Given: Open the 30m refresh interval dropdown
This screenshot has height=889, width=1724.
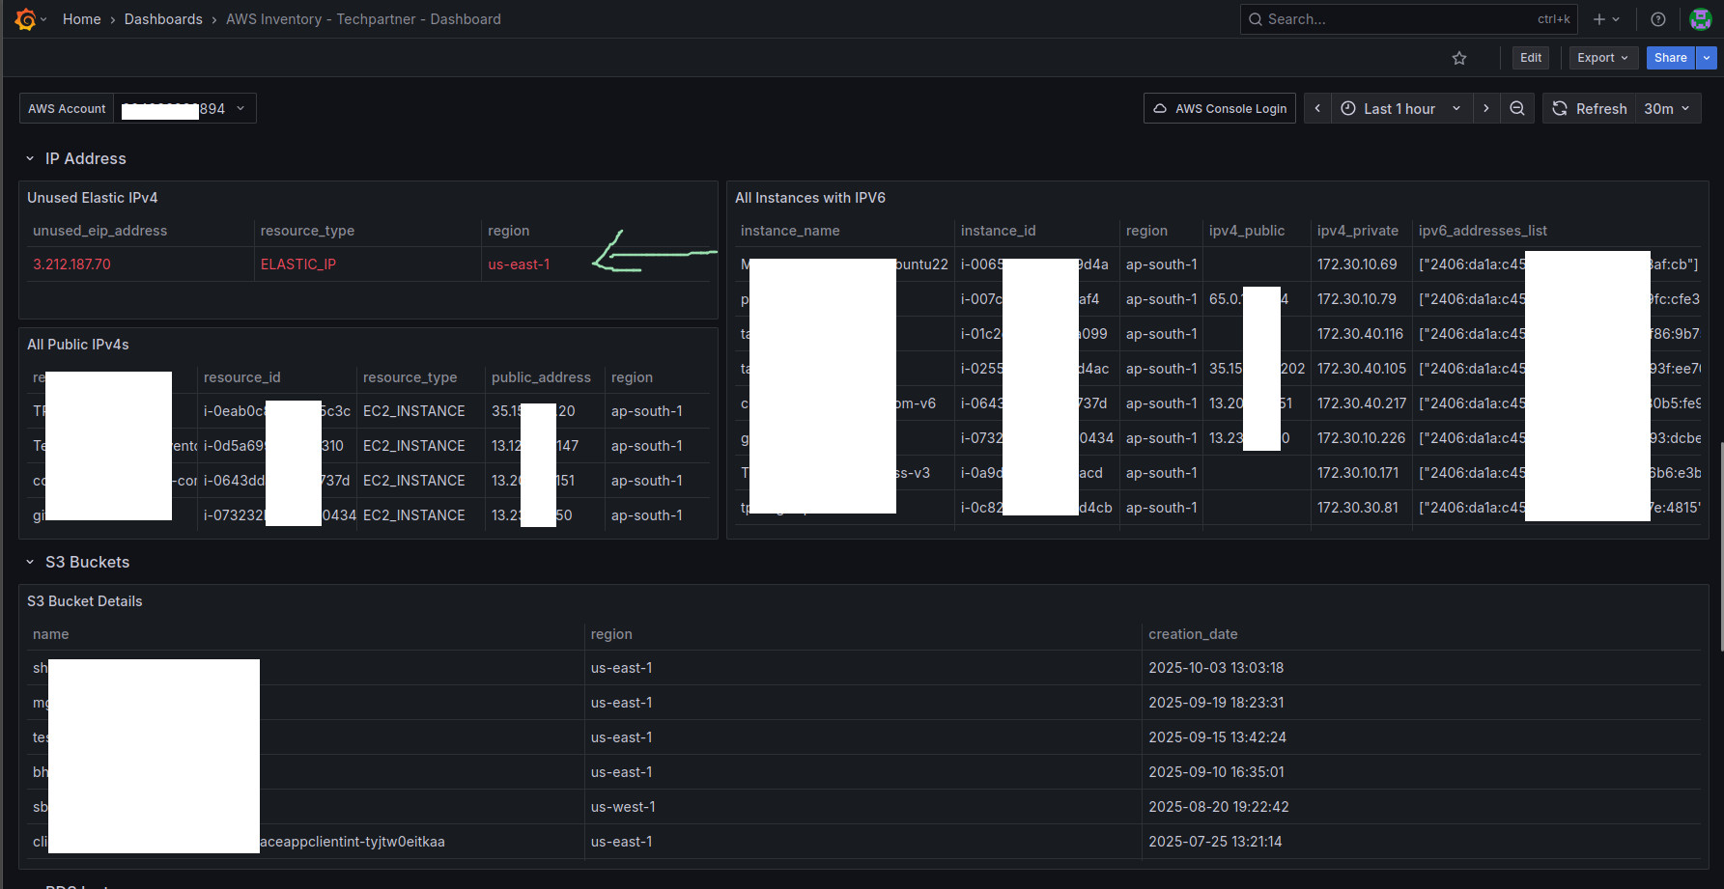Looking at the screenshot, I should pyautogui.click(x=1667, y=108).
